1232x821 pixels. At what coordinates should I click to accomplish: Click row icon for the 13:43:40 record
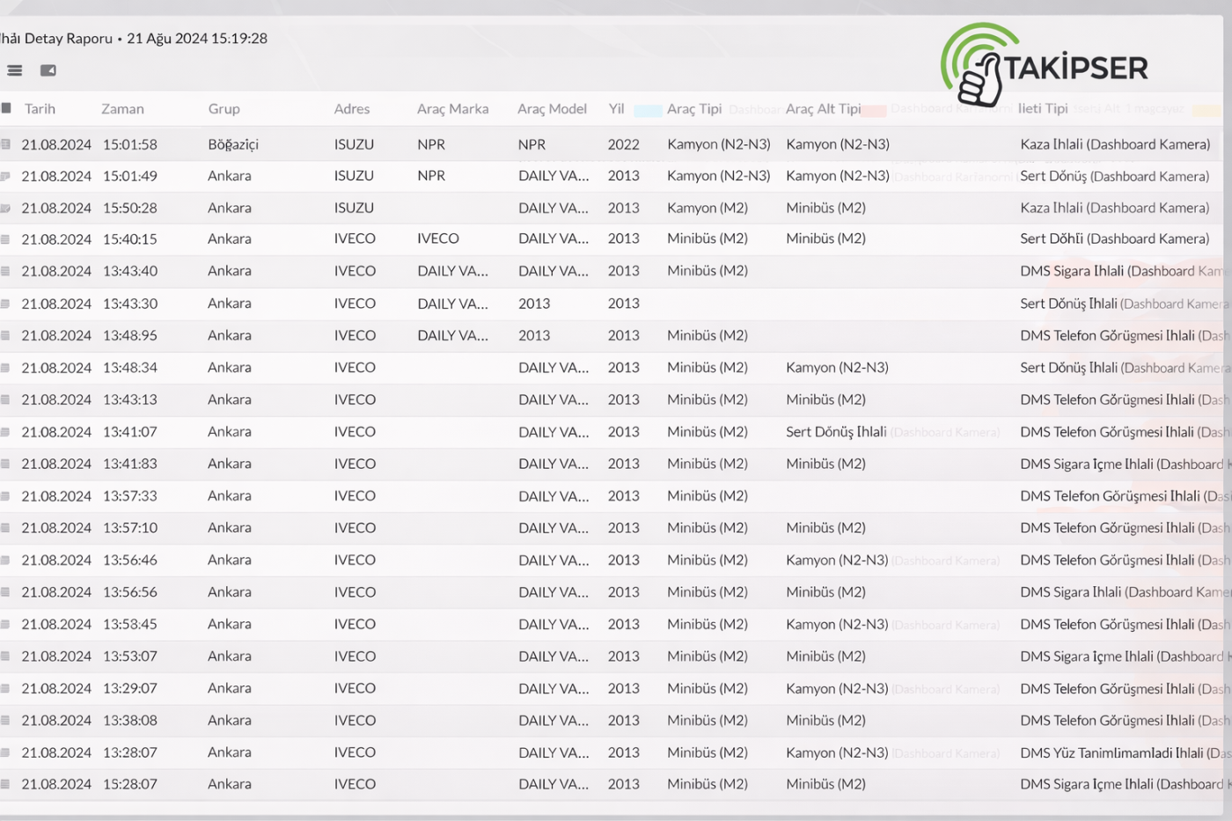pos(5,271)
